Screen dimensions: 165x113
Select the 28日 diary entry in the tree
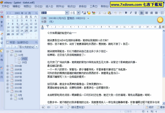[x=24, y=62]
